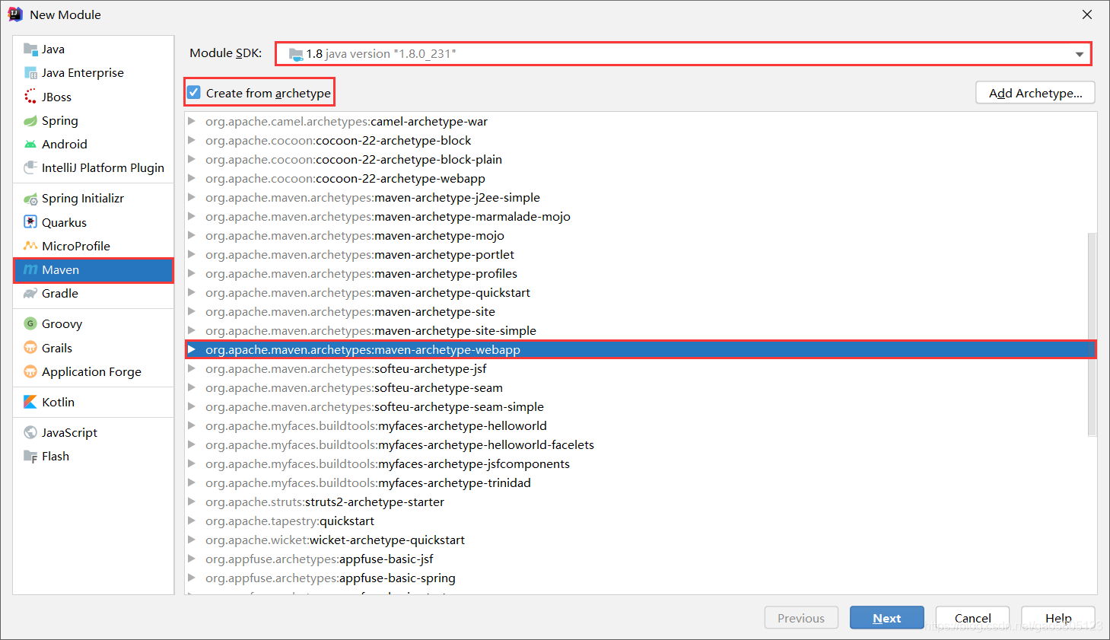Click the Java module type icon
Viewport: 1110px width, 640px height.
coord(30,49)
